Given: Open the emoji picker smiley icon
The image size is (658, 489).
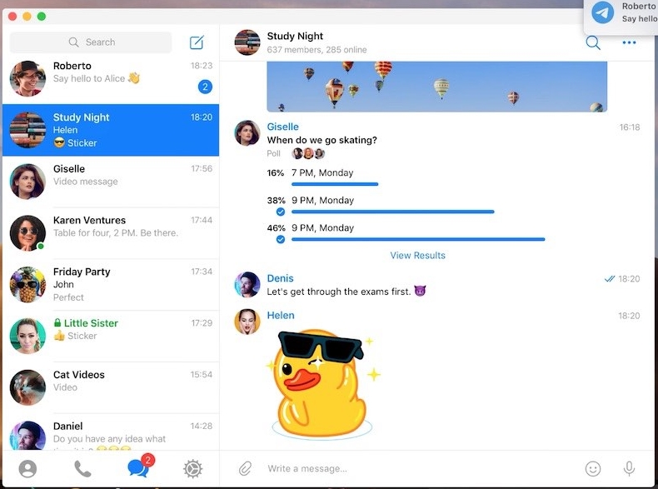Looking at the screenshot, I should [x=593, y=469].
